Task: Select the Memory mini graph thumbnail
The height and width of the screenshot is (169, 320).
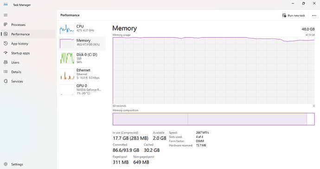Action: (67, 44)
